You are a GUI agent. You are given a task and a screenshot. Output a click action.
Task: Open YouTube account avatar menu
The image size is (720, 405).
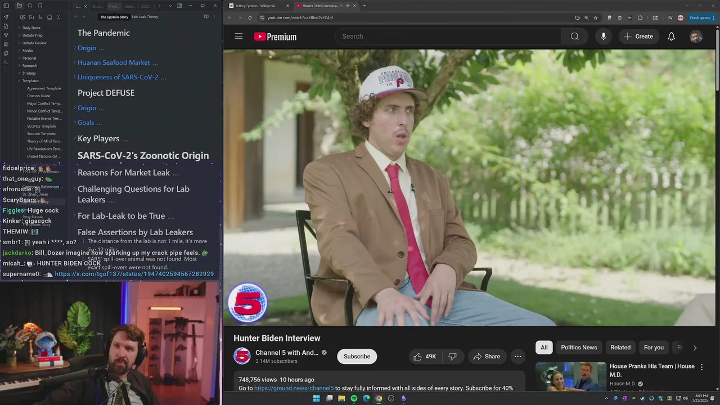coord(696,37)
